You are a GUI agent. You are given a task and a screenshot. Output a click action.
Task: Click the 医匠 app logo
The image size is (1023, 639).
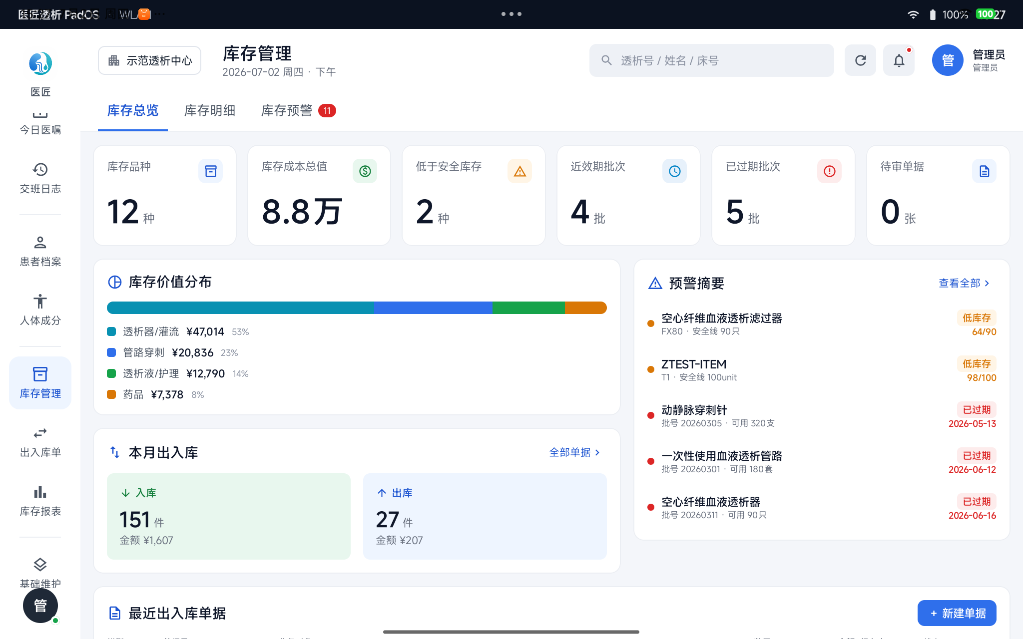coord(40,64)
